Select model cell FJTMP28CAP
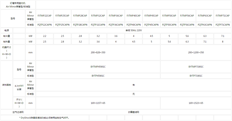Viewport: 232px width, 121px height. (80, 16)
